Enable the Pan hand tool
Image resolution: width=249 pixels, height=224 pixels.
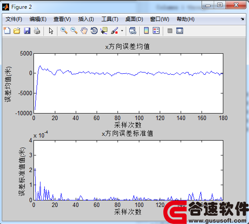(84, 31)
